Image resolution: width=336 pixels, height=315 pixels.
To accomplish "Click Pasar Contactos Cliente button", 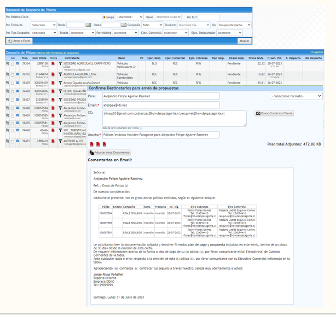I will pos(274,113).
